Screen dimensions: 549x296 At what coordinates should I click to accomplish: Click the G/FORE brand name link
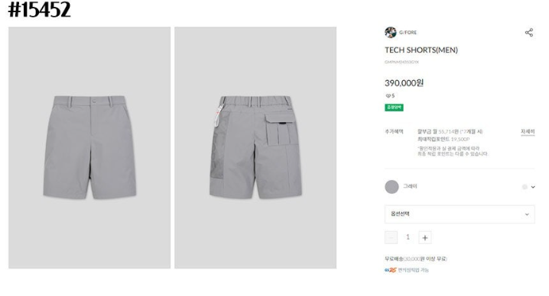(x=408, y=32)
